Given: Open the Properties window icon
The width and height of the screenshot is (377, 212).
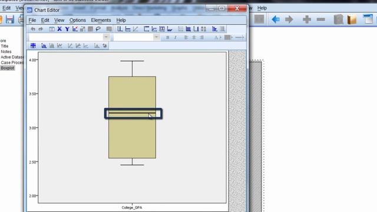Looking at the screenshot, I should 52,29.
